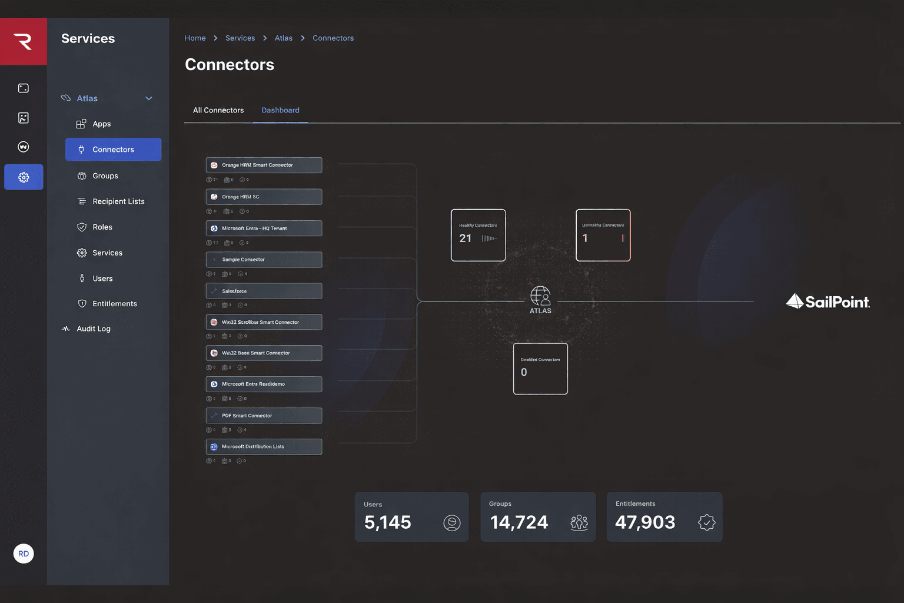The height and width of the screenshot is (603, 904).
Task: Select the Dashboard tab
Action: [280, 110]
